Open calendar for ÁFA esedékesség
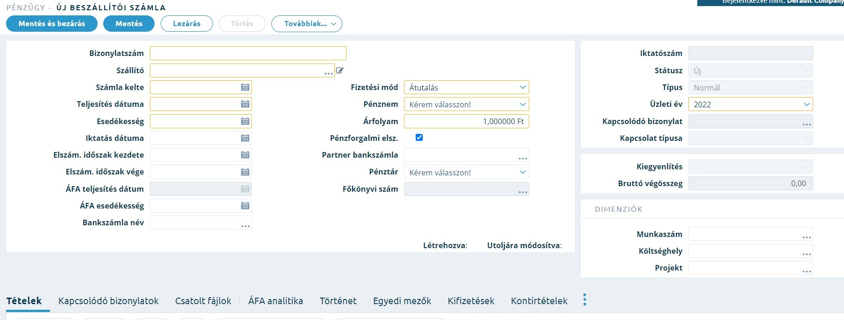Screen dimensions: 844x320 point(245,206)
